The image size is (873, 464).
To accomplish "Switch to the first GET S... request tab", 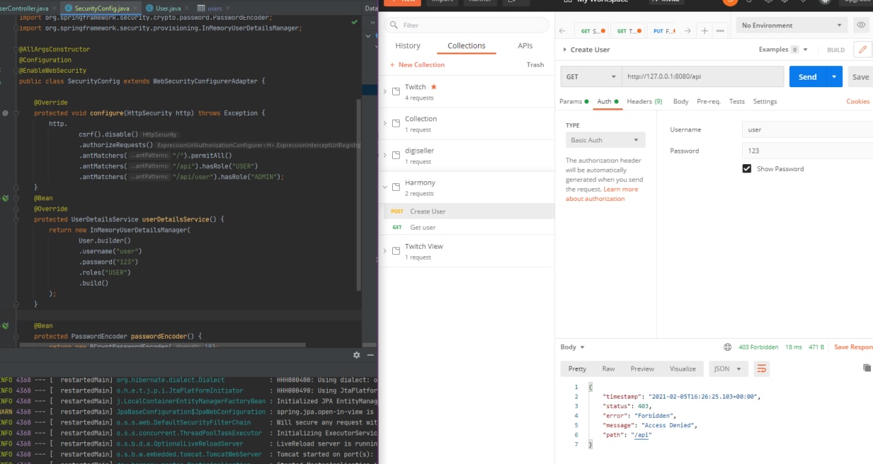I will tap(592, 31).
